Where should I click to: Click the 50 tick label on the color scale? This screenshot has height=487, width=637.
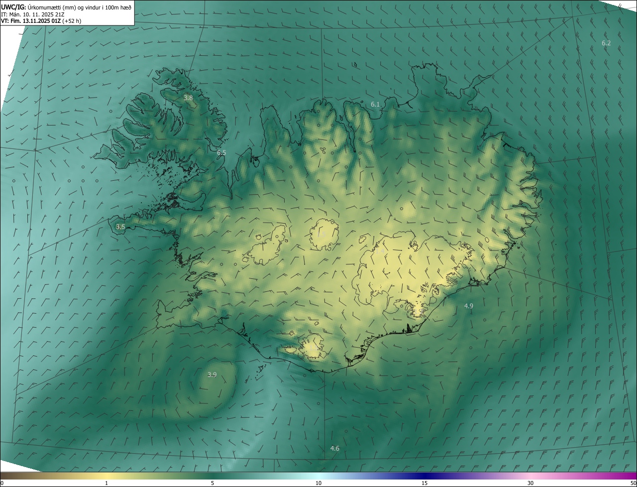coord(633,484)
